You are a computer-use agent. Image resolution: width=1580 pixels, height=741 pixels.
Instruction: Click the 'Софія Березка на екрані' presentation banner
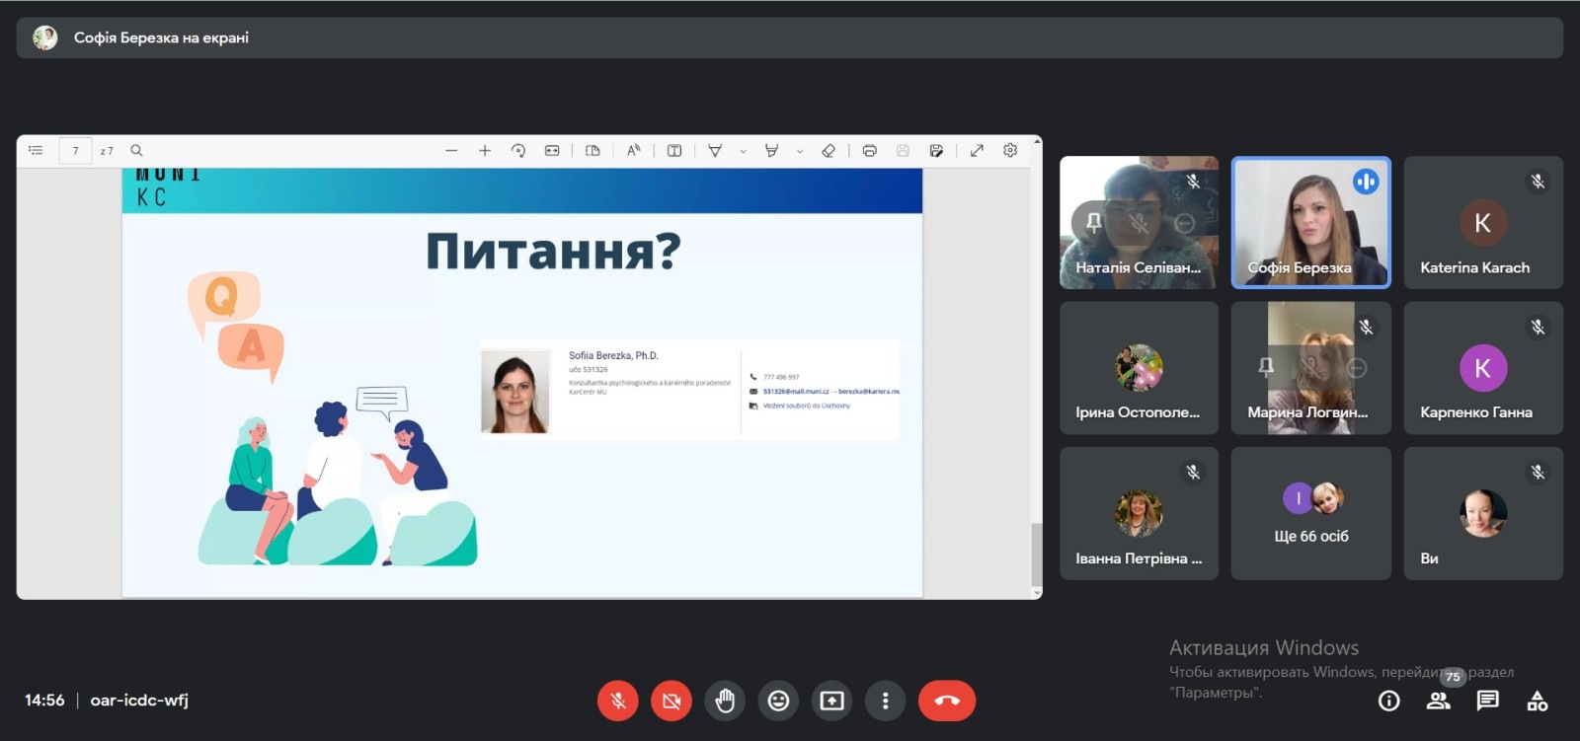790,37
